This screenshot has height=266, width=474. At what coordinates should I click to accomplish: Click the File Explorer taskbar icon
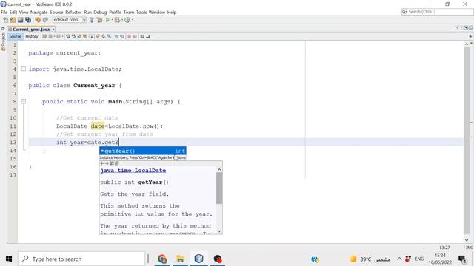(x=181, y=259)
